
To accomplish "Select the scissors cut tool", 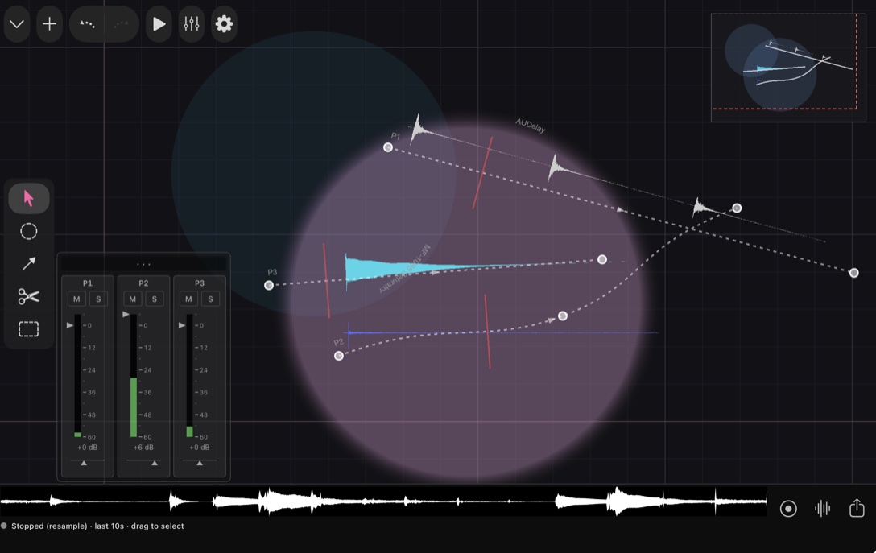I will pos(28,296).
